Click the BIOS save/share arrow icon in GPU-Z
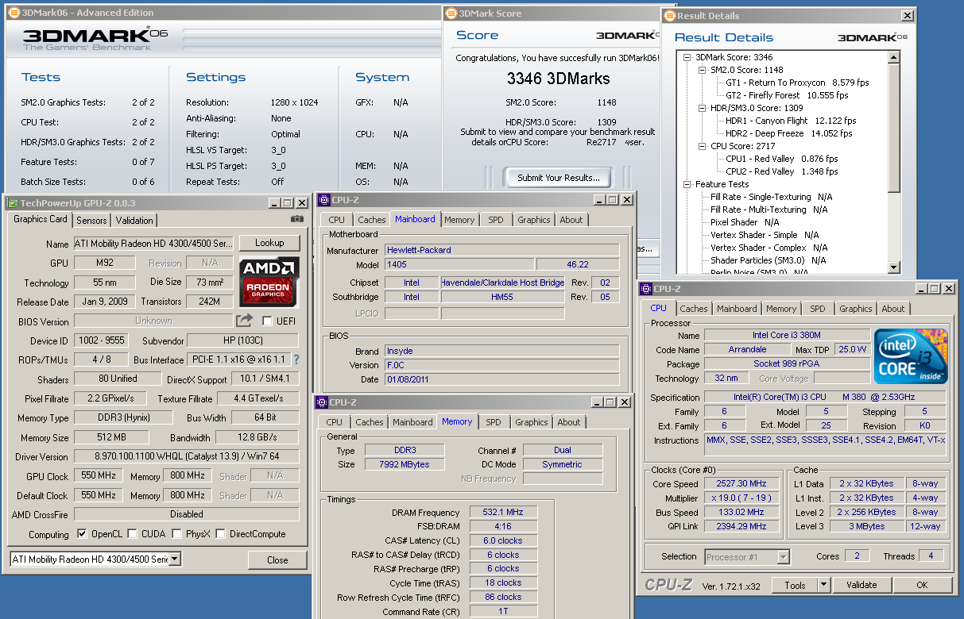964x619 pixels. point(244,321)
